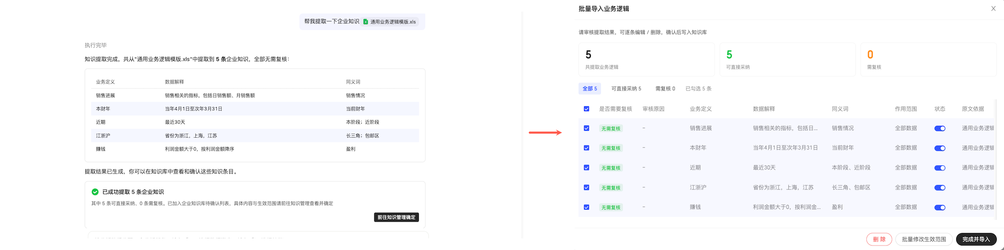Click the green success check icon
This screenshot has height=250, width=1004.
pyautogui.click(x=95, y=192)
